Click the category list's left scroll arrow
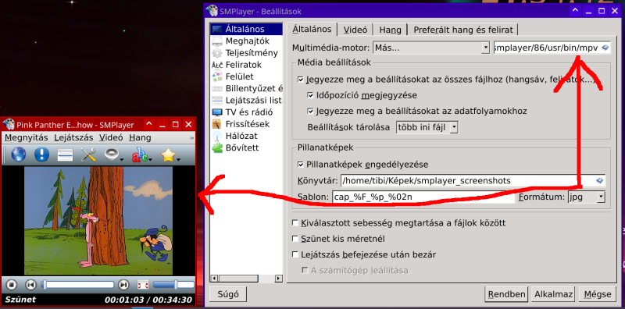Viewport: 625px width, 309px height. pos(213,279)
